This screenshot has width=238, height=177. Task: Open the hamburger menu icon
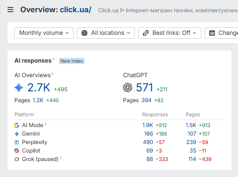pyautogui.click(x=10, y=9)
